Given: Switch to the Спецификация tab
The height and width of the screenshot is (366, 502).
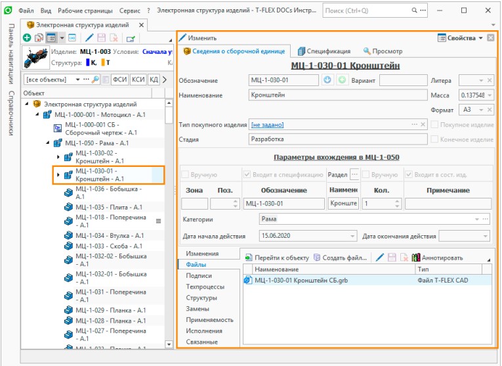Looking at the screenshot, I should coord(324,51).
